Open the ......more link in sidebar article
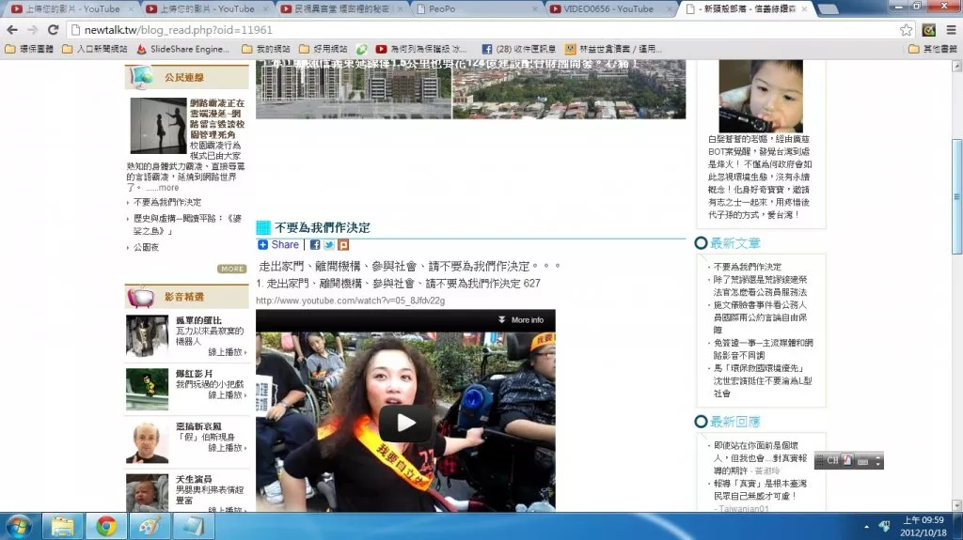Image resolution: width=963 pixels, height=540 pixels. tap(163, 188)
